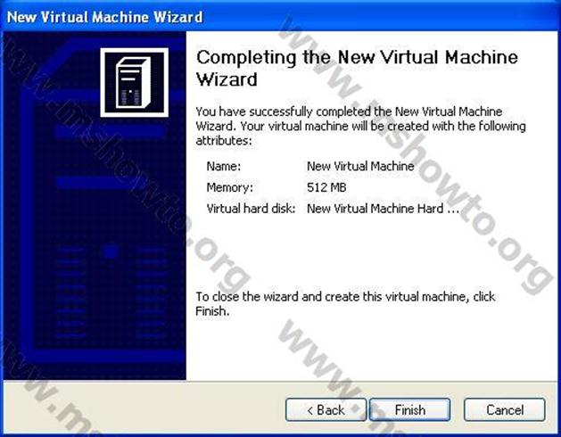This screenshot has height=437, width=561.
Task: Cancel the New Virtual Machine Wizard
Action: pos(505,409)
